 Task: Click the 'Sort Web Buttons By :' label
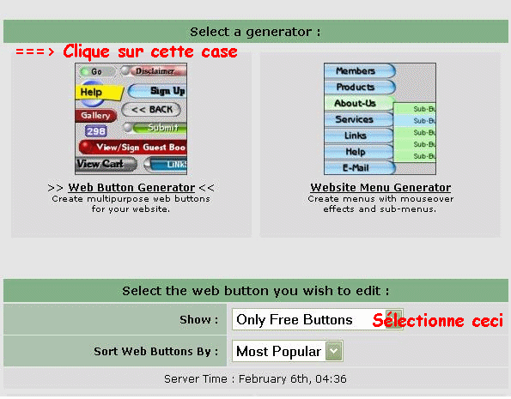tap(156, 352)
